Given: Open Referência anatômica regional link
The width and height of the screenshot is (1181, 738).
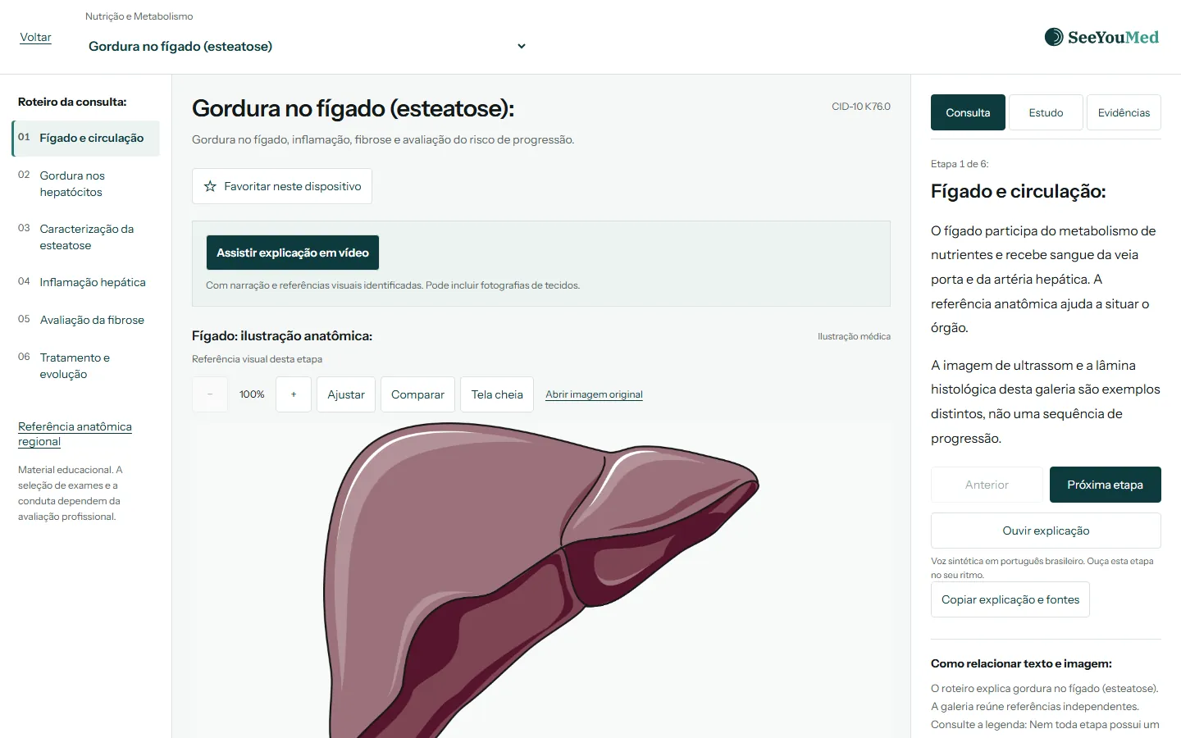Looking at the screenshot, I should tap(75, 434).
